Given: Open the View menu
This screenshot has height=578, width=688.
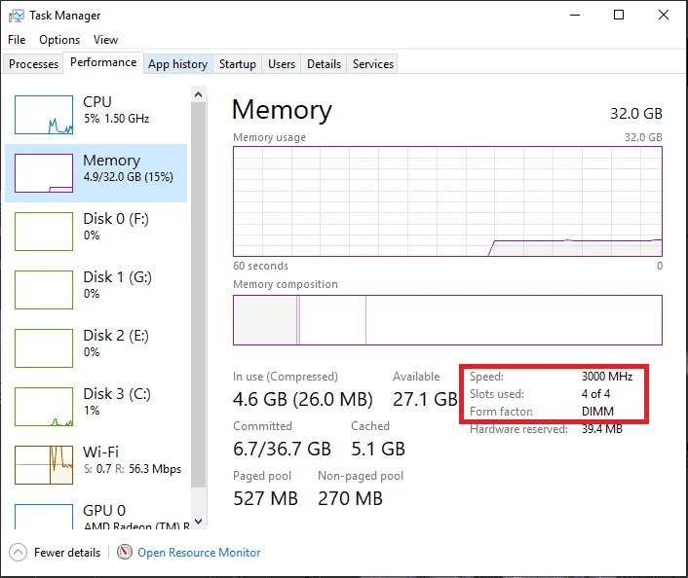Looking at the screenshot, I should (105, 40).
